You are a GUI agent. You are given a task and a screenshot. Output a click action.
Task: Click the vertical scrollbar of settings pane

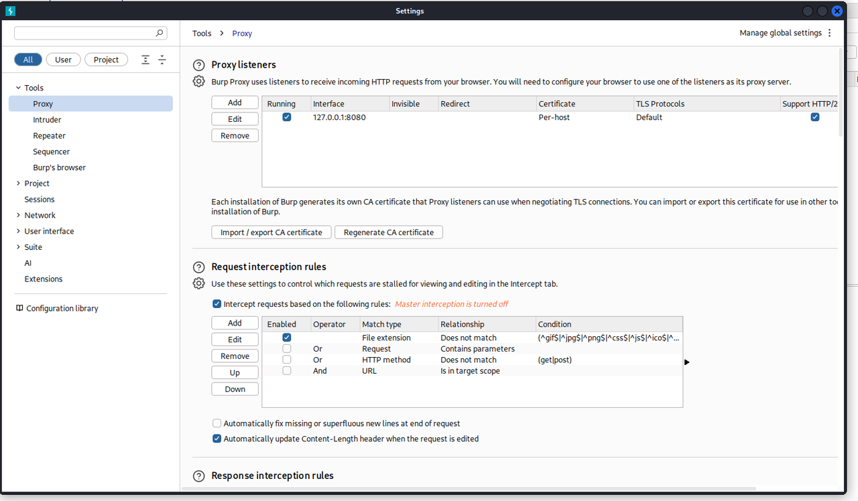click(x=842, y=92)
